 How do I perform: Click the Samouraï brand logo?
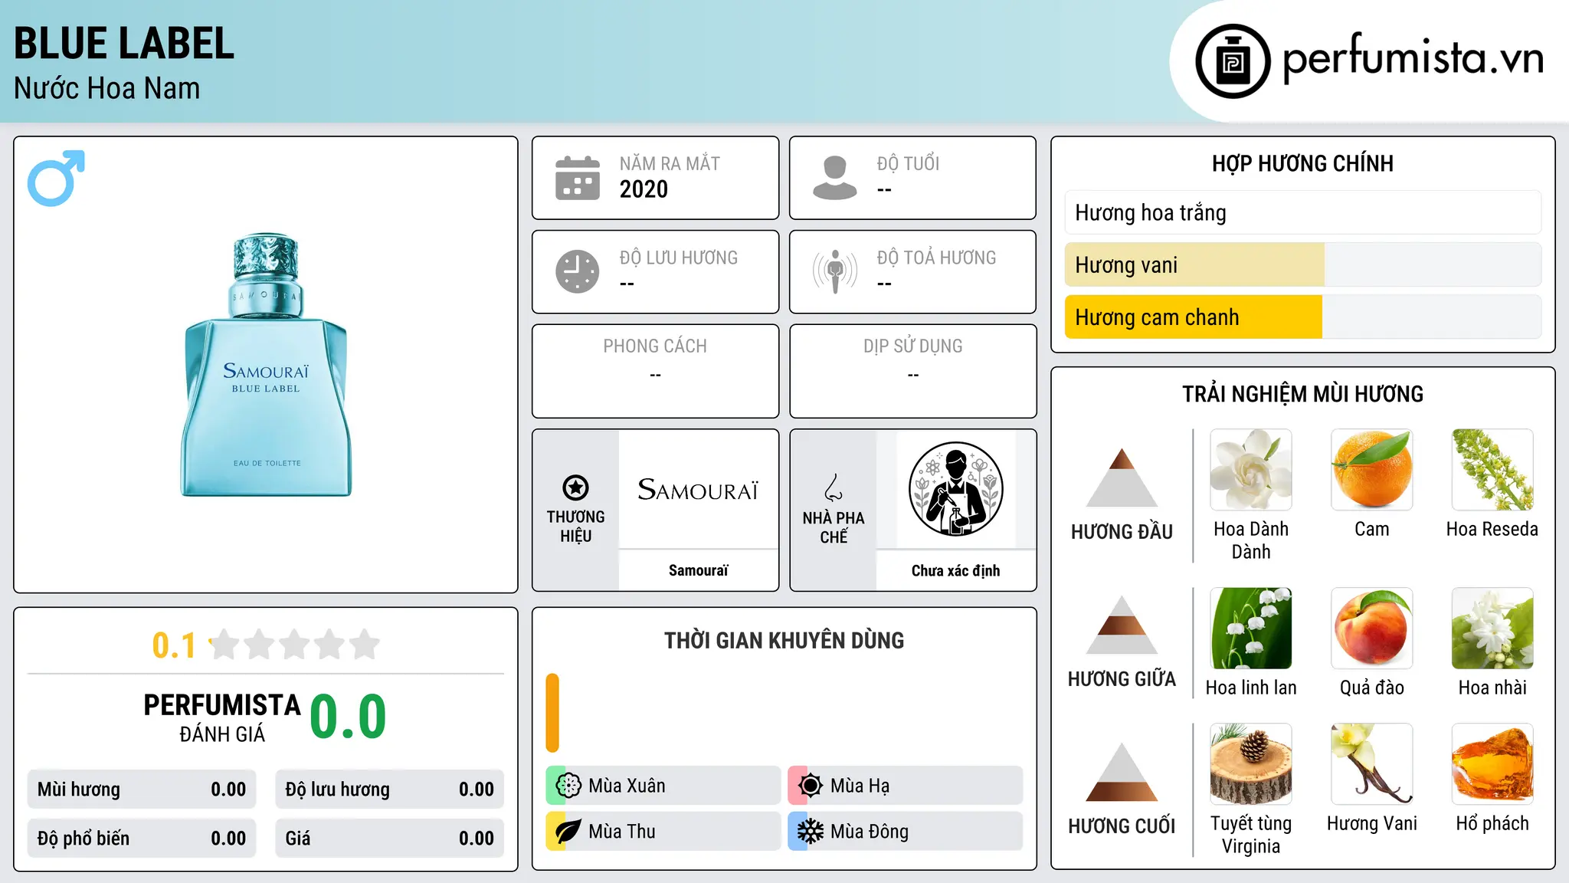(x=698, y=489)
